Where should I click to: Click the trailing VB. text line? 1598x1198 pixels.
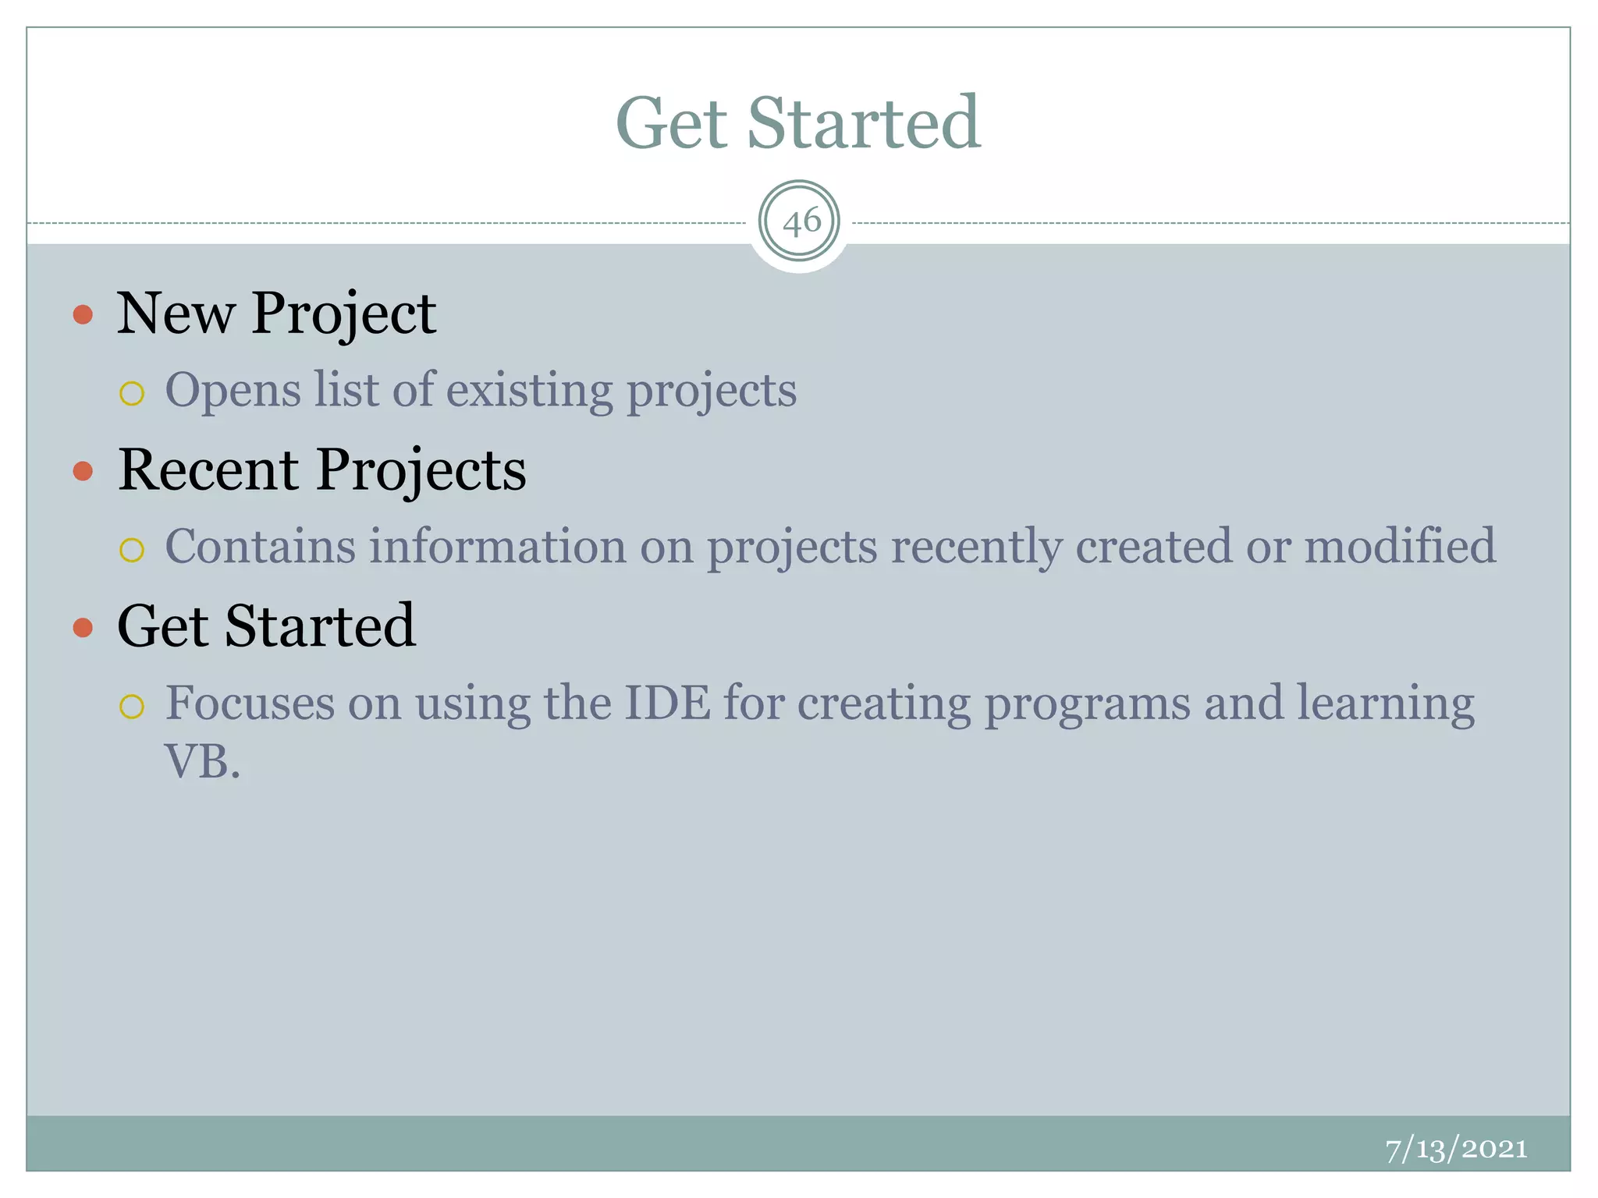[x=202, y=762]
